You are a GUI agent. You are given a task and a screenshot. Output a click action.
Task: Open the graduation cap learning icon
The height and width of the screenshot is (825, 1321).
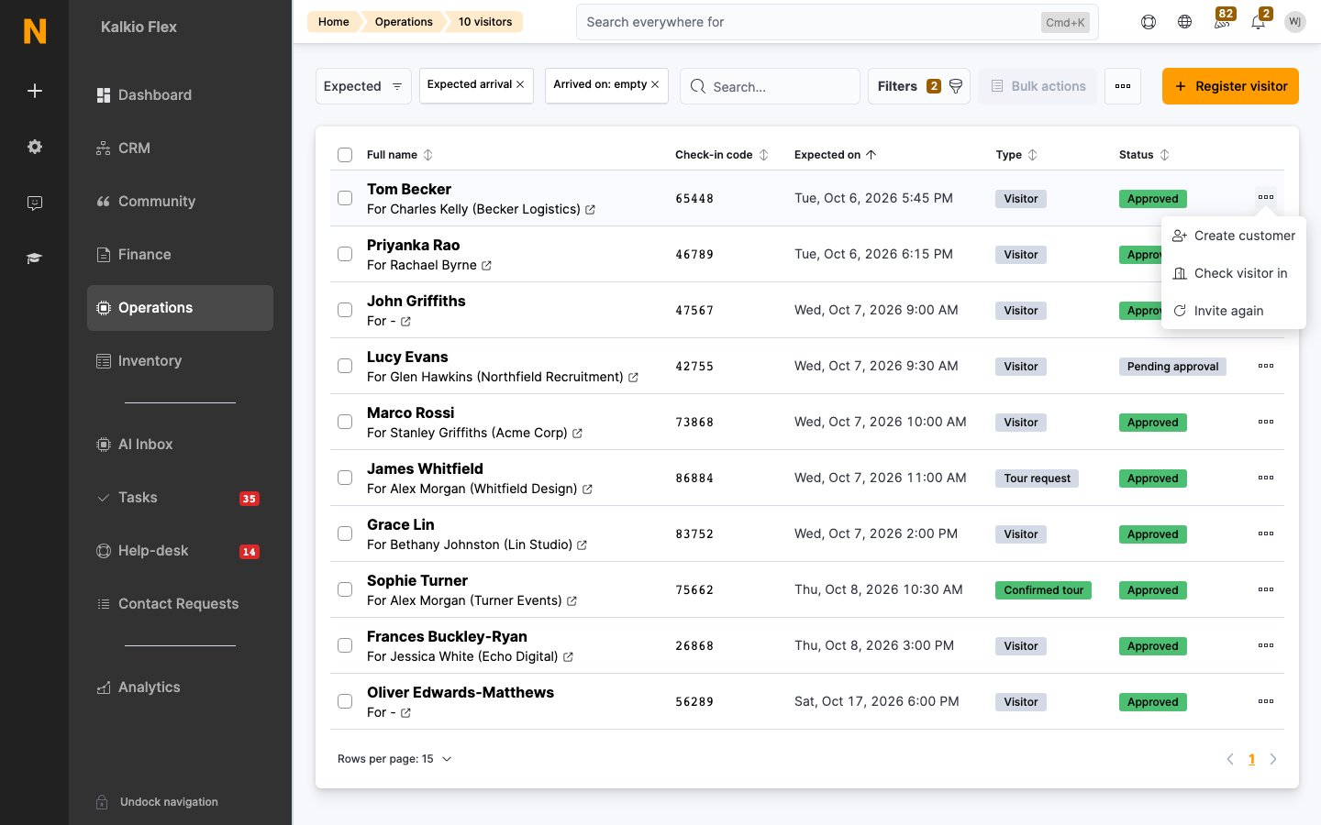tap(35, 258)
